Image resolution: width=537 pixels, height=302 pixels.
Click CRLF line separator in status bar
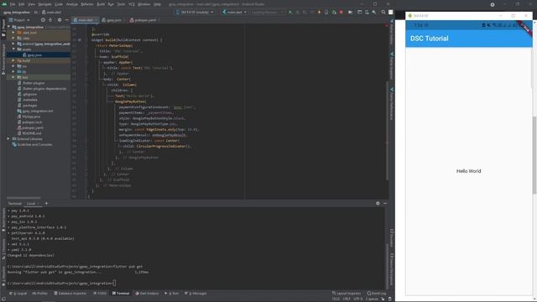347,299
